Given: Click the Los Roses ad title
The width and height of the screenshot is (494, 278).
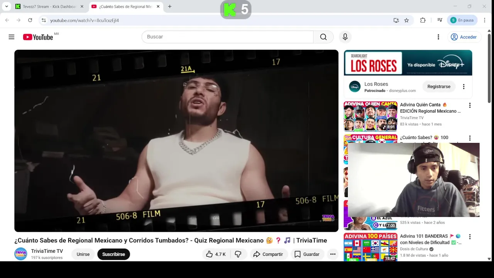Looking at the screenshot, I should [376, 84].
